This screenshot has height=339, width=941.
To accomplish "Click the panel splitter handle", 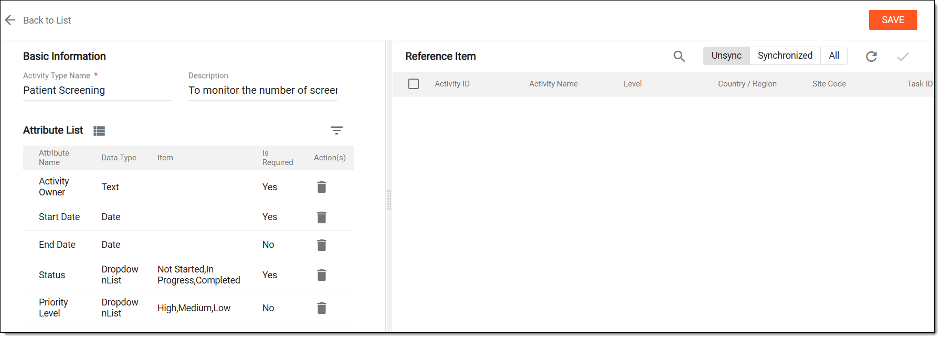I will 389,200.
